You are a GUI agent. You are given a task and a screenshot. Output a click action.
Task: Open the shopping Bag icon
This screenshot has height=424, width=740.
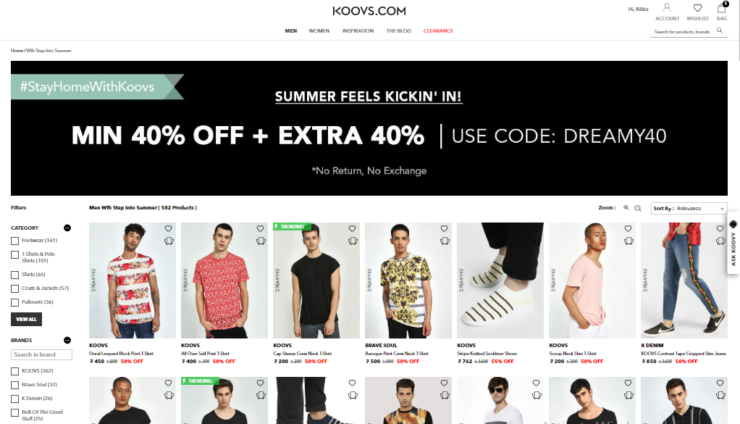722,8
